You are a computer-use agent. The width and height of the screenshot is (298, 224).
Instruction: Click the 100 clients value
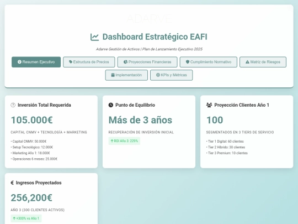coord(215,120)
